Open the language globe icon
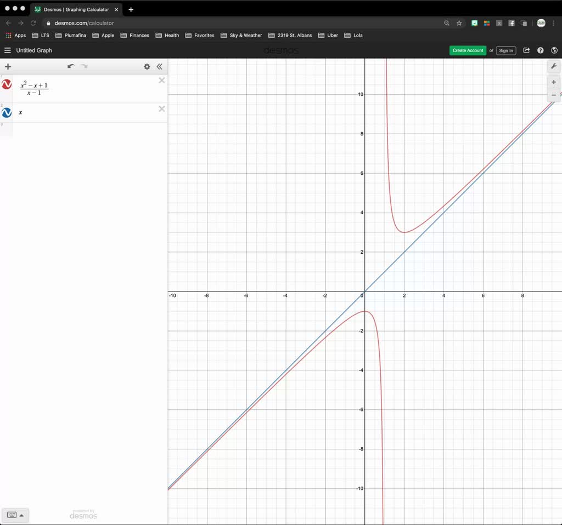Image resolution: width=562 pixels, height=525 pixels. pyautogui.click(x=554, y=50)
